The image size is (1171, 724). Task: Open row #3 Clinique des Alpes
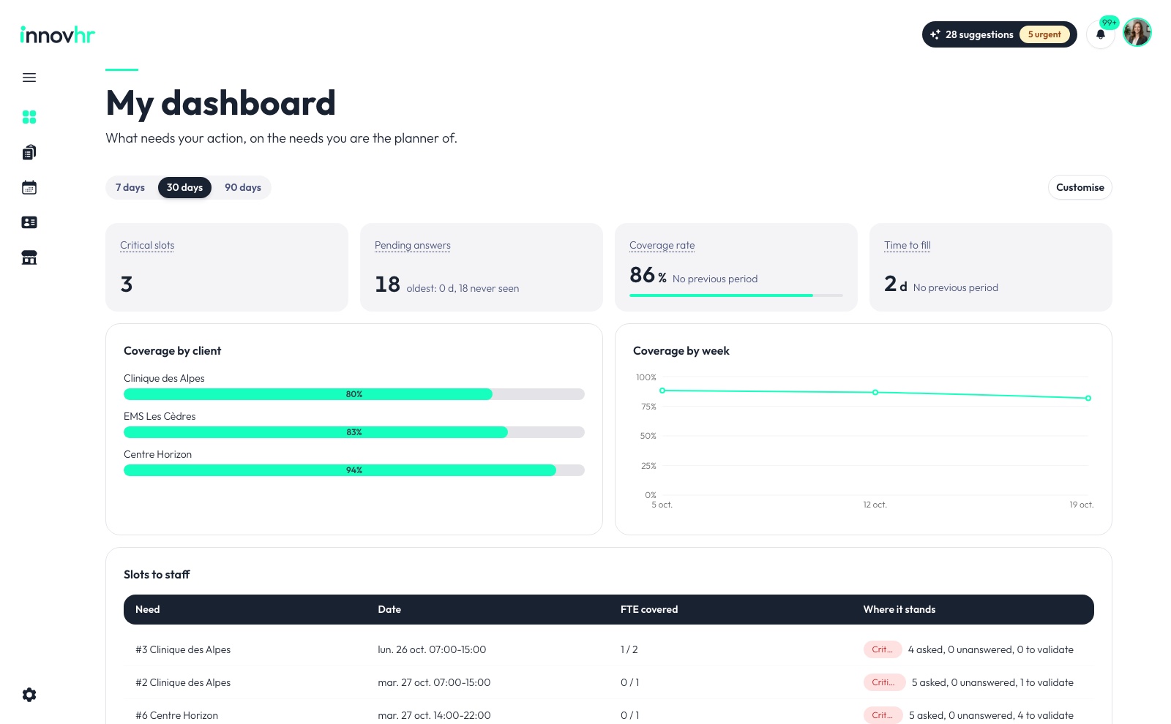[x=609, y=649]
